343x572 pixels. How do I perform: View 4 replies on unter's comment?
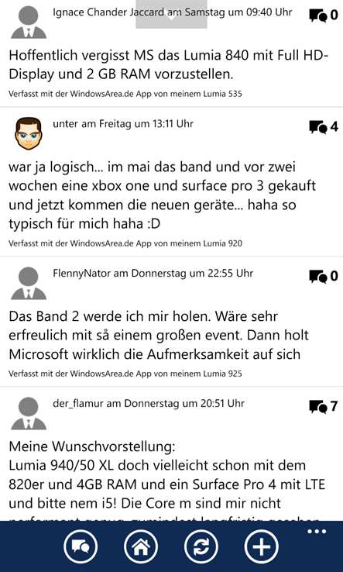tap(324, 127)
